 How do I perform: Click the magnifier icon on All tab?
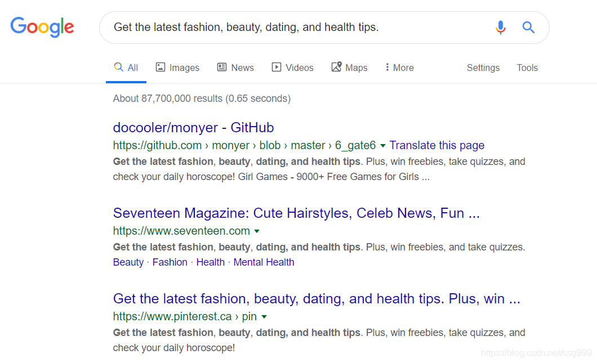coord(118,67)
